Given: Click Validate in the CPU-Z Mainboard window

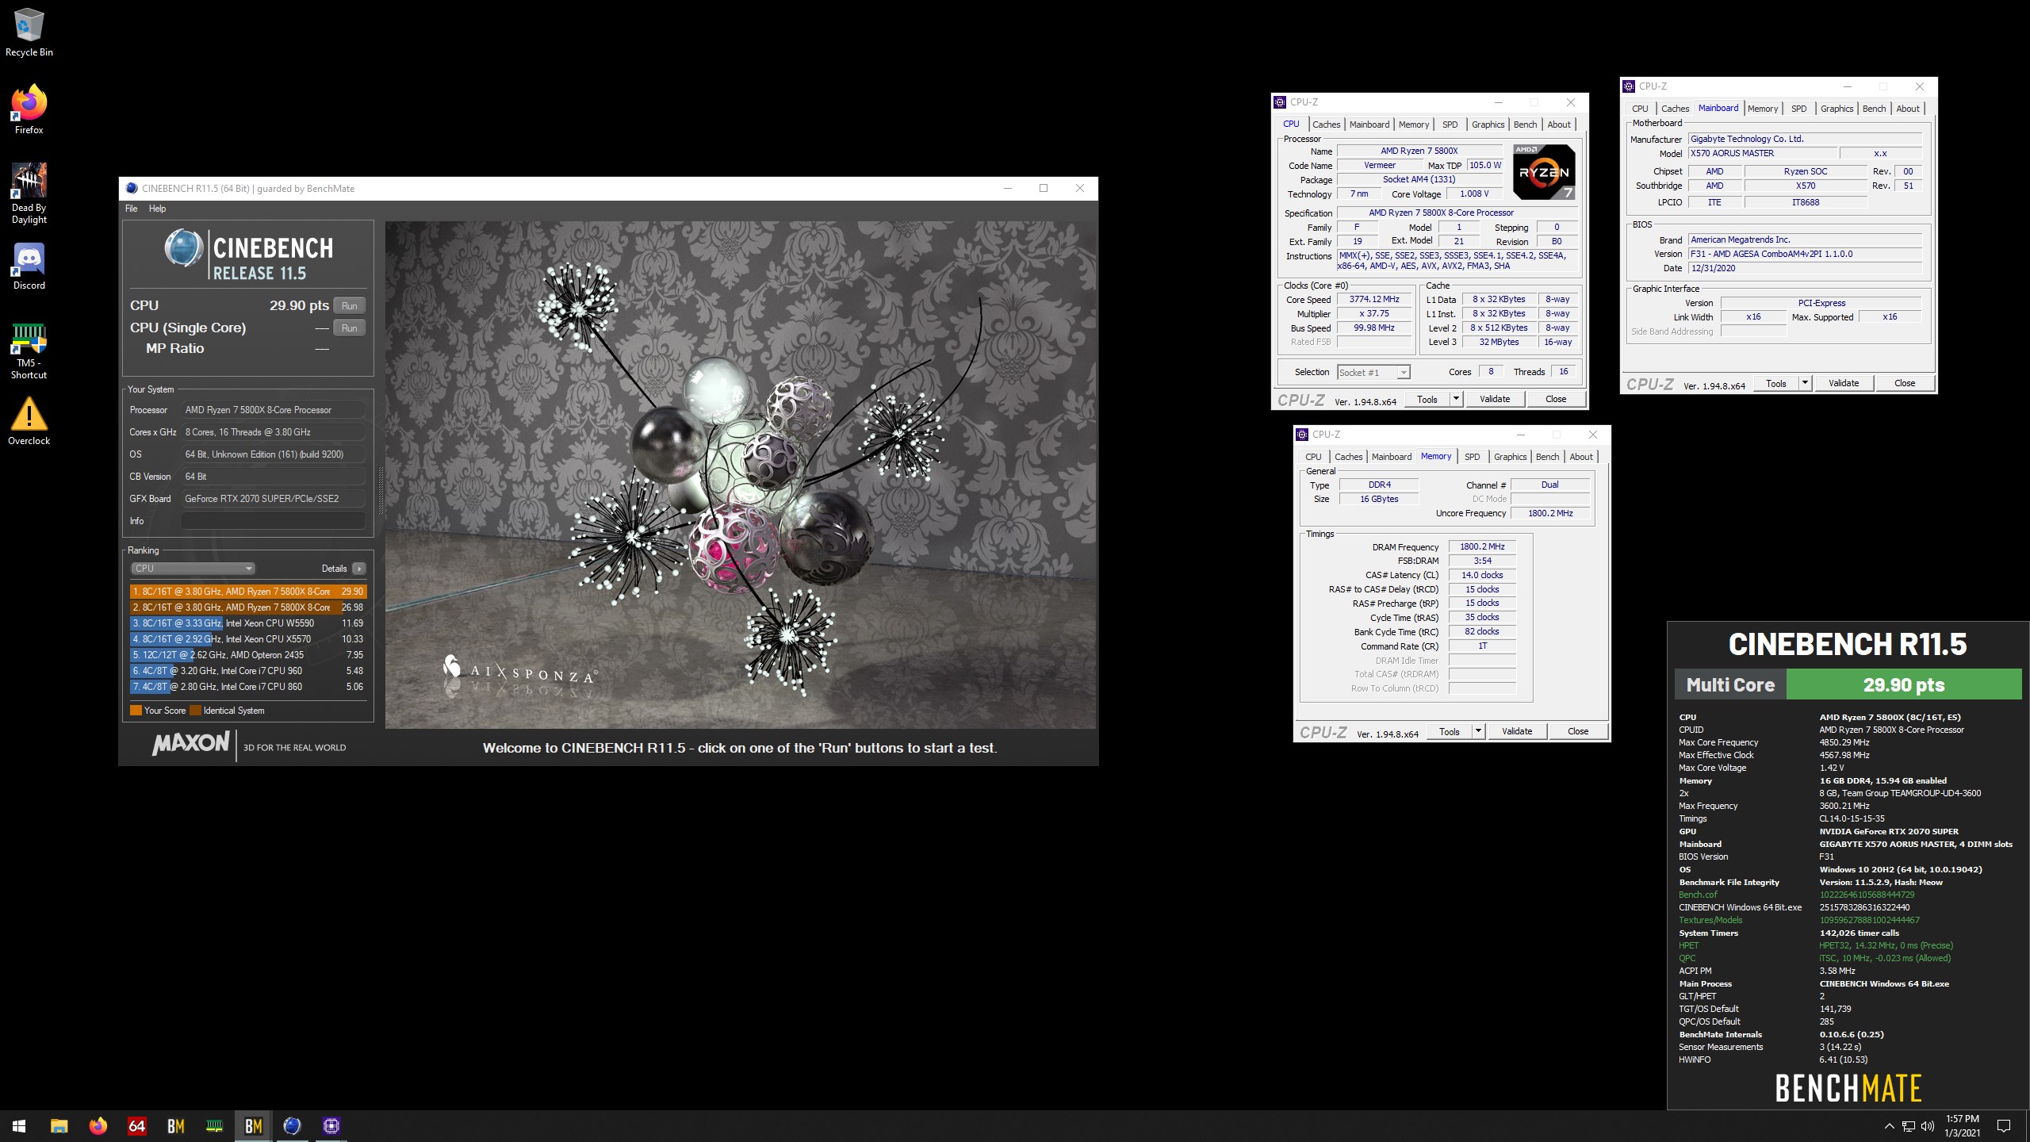Looking at the screenshot, I should (x=1844, y=384).
